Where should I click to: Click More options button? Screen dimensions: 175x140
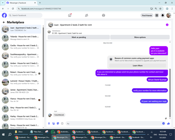pos(140,37)
